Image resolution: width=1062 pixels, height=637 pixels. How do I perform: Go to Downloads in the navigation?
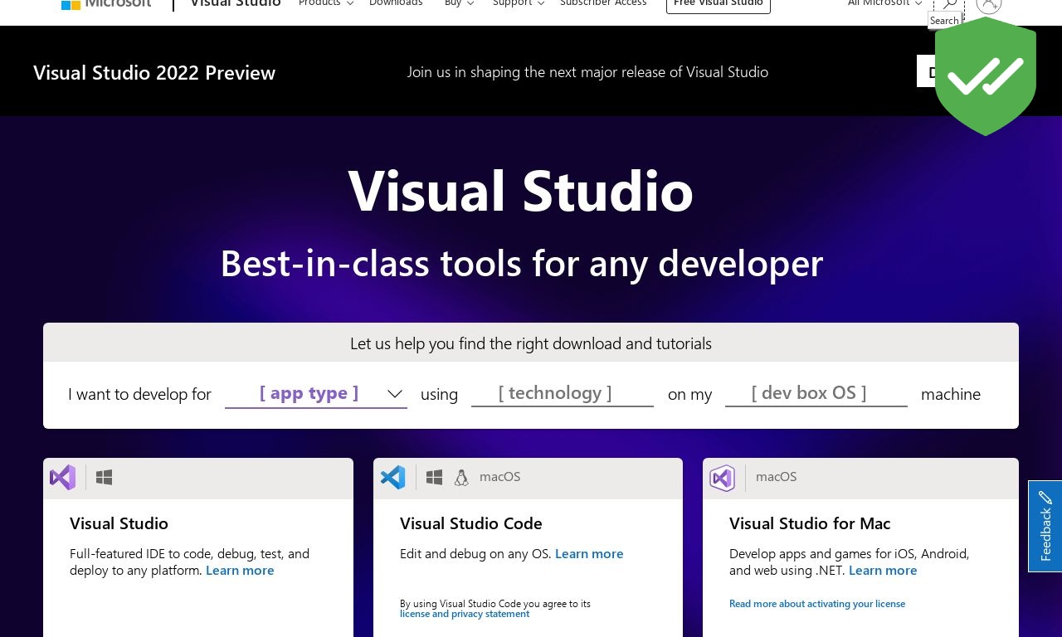click(x=396, y=3)
